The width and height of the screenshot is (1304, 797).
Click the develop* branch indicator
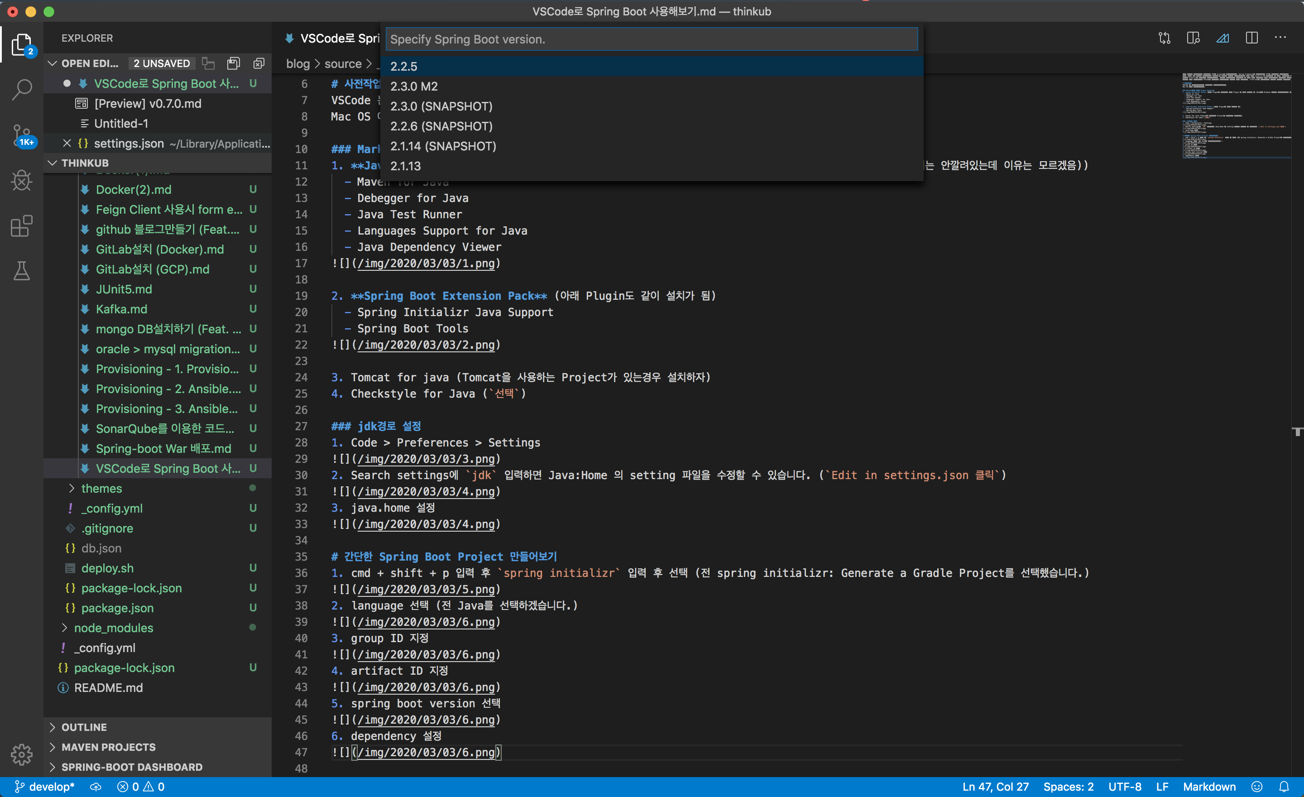[x=45, y=787]
